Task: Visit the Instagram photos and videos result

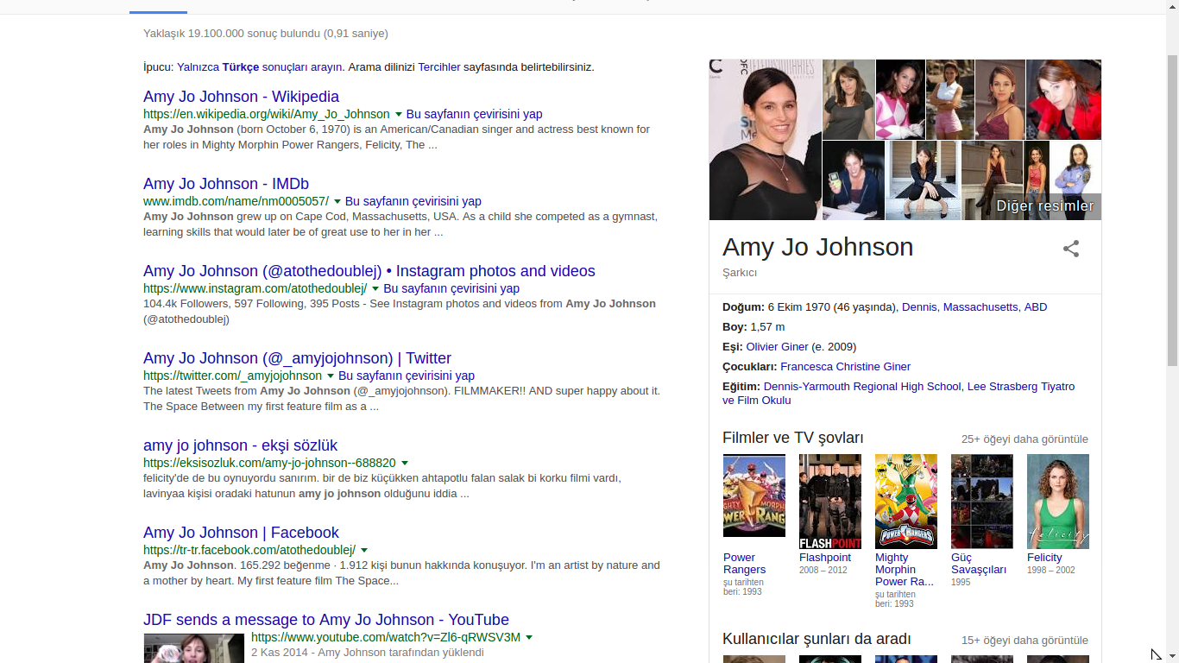Action: (369, 271)
